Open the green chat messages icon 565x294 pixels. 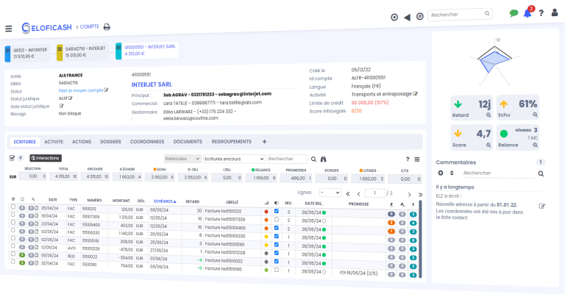tap(514, 13)
